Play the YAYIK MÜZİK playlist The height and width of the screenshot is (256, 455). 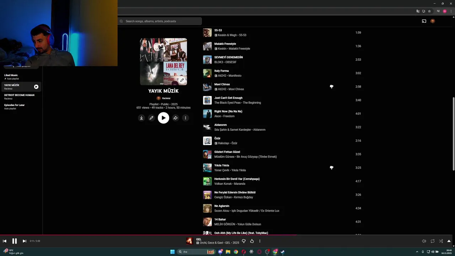tap(164, 118)
